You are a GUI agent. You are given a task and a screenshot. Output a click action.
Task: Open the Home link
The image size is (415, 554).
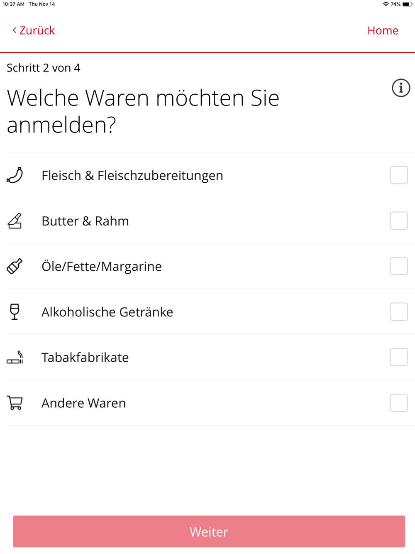[x=383, y=30]
